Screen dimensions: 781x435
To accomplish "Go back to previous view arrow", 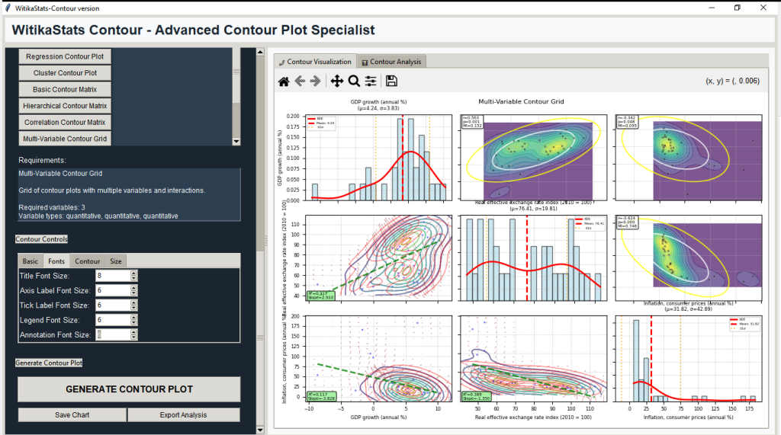I will [x=300, y=81].
